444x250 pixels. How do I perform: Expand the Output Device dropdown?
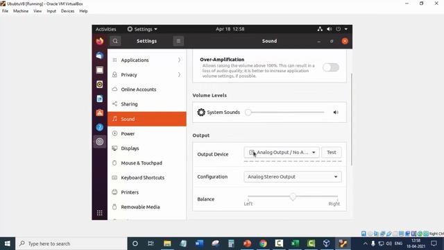tap(282, 153)
